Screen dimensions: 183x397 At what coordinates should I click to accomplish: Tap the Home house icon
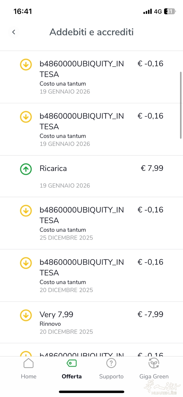tap(28, 363)
